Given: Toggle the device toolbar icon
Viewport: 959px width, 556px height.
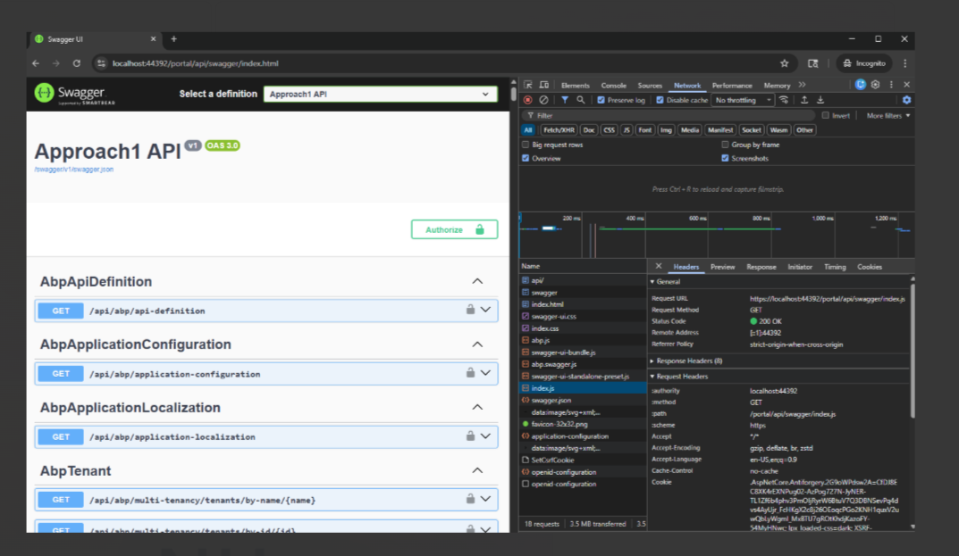Looking at the screenshot, I should pos(544,85).
